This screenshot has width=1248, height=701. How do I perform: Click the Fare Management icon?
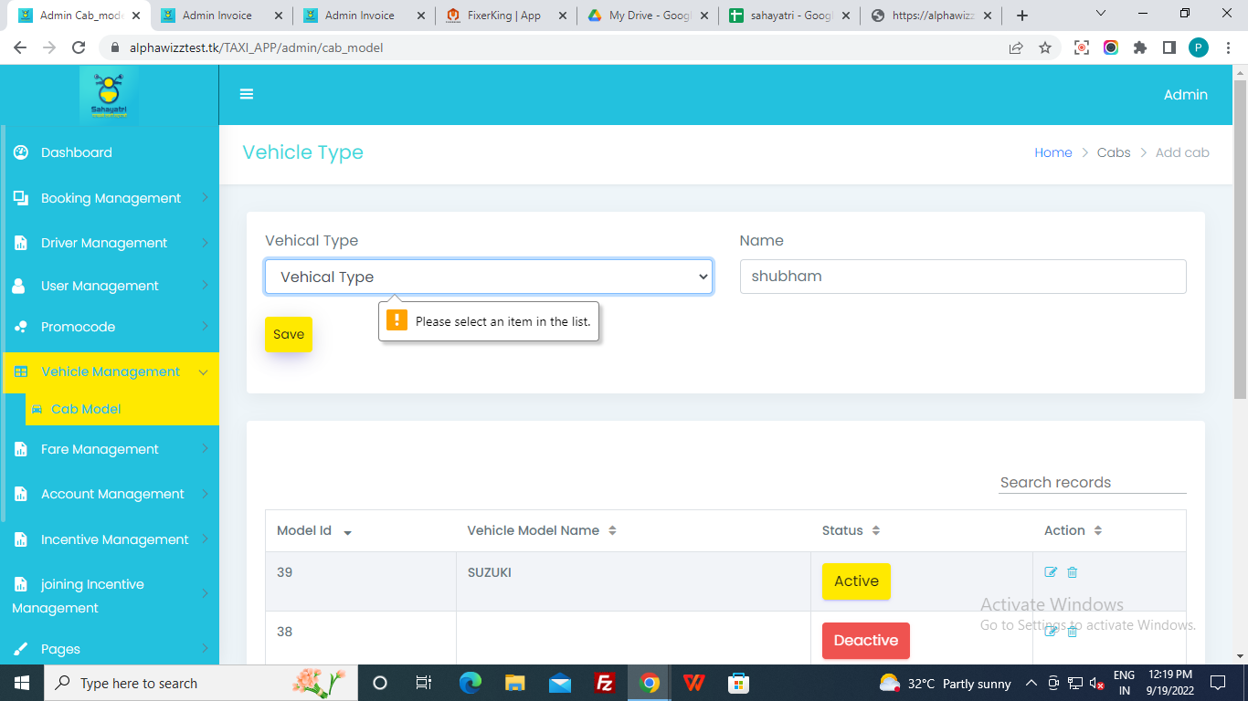tap(20, 449)
